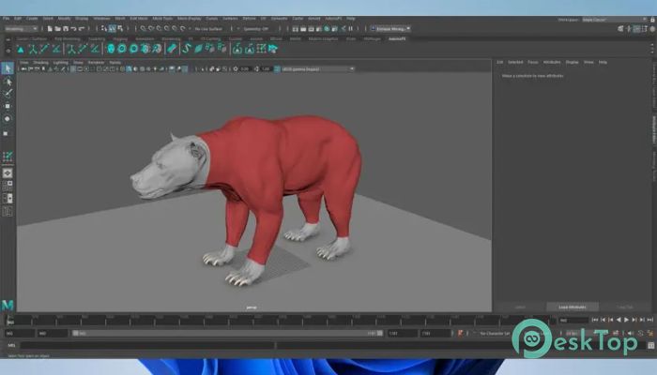657x375 pixels.
Task: Click the green leaf-shaped shelf icon
Action: coord(199,49)
